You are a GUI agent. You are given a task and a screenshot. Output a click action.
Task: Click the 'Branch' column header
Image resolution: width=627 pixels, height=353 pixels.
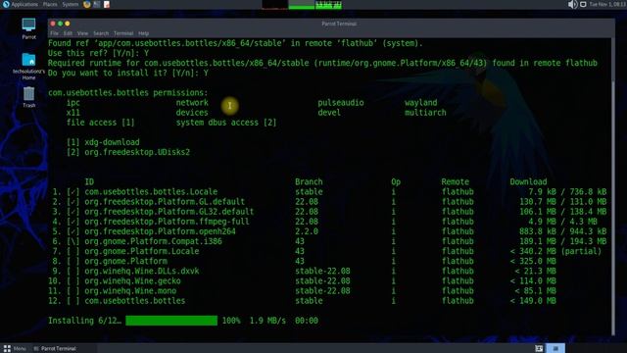(x=309, y=181)
